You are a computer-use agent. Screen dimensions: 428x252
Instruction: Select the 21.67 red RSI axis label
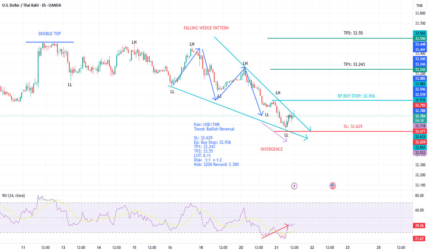420,238
